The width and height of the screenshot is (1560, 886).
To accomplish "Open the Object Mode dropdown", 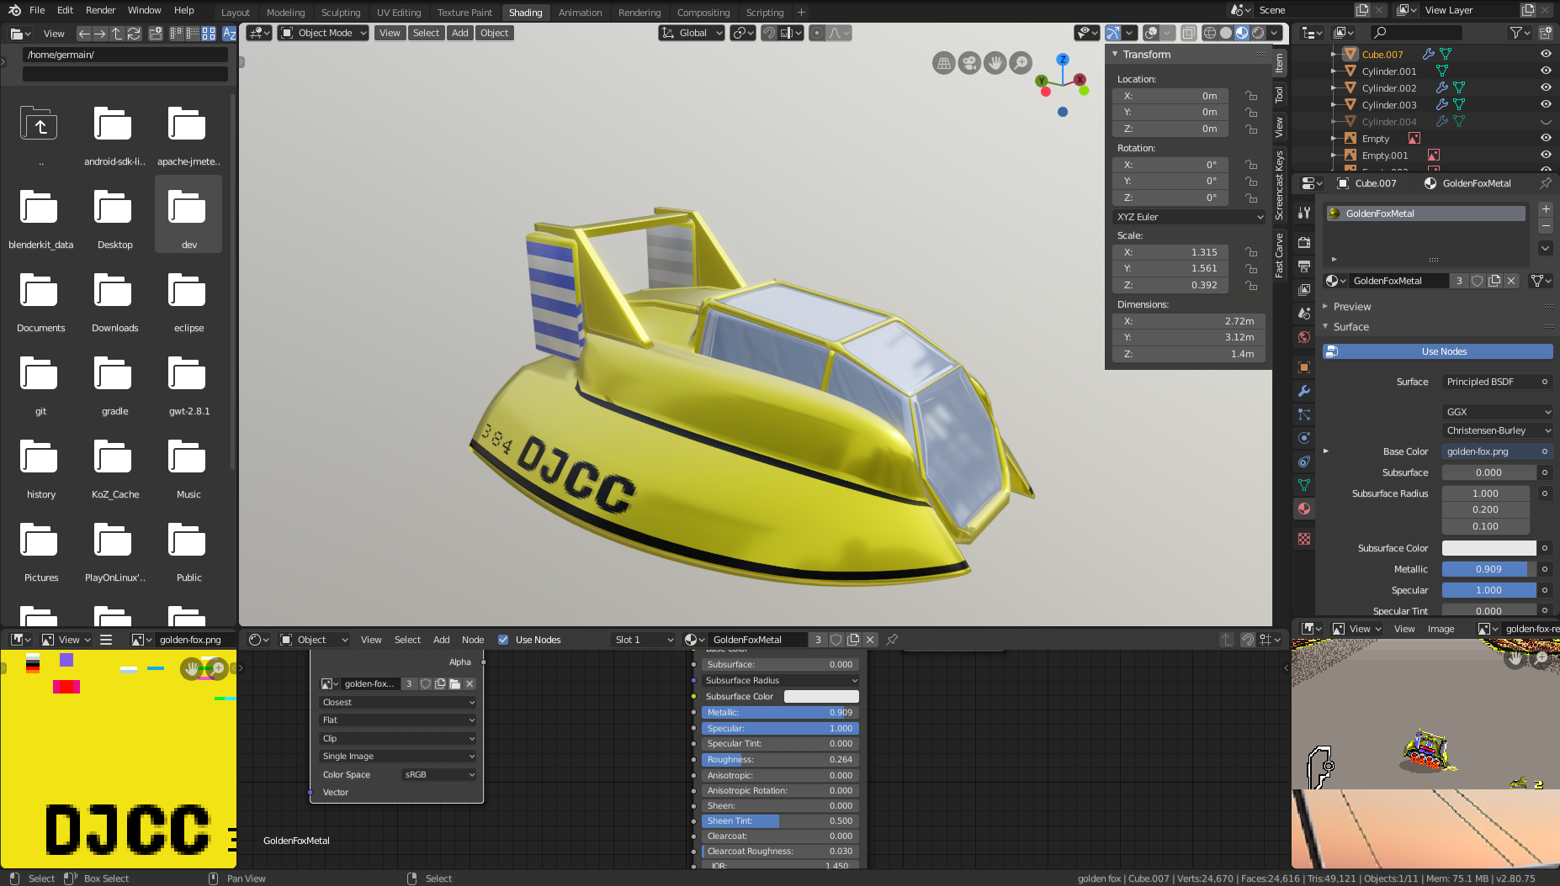I will pos(324,33).
